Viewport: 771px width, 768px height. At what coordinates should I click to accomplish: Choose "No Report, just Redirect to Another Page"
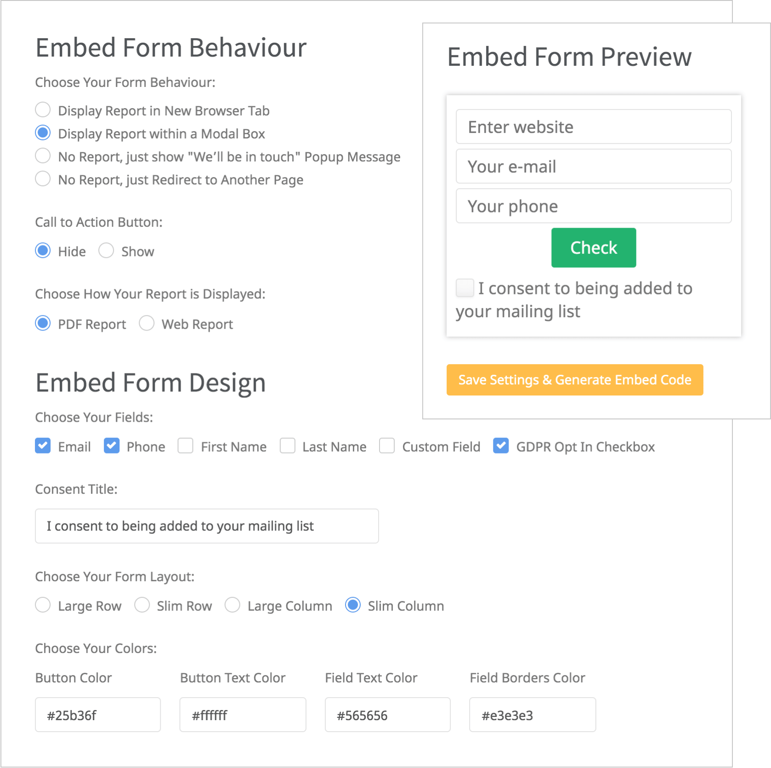tap(43, 179)
